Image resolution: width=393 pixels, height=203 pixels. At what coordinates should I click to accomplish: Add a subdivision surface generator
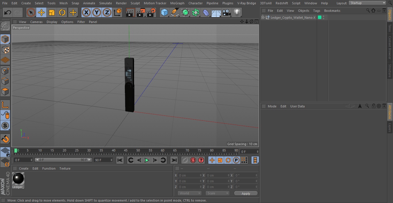pyautogui.click(x=185, y=12)
